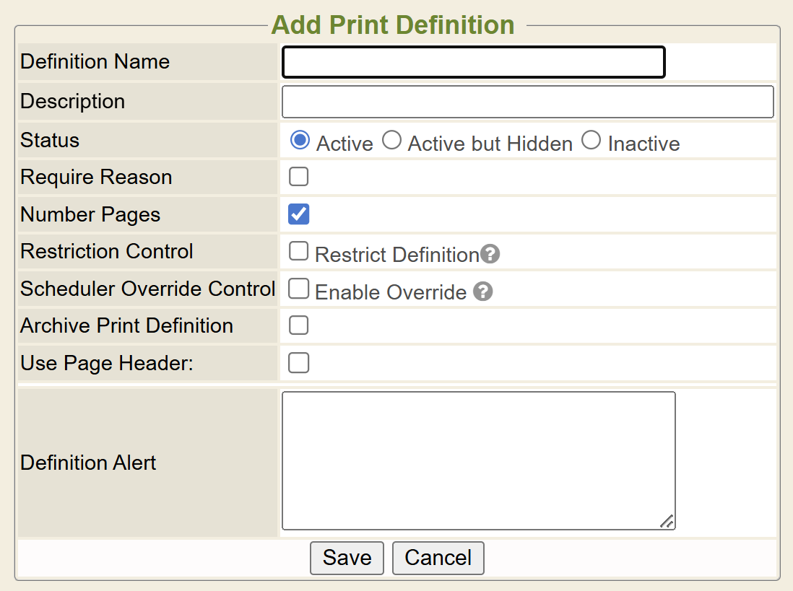Grab the Definition Alert resize handle
793x591 pixels.
(x=667, y=522)
